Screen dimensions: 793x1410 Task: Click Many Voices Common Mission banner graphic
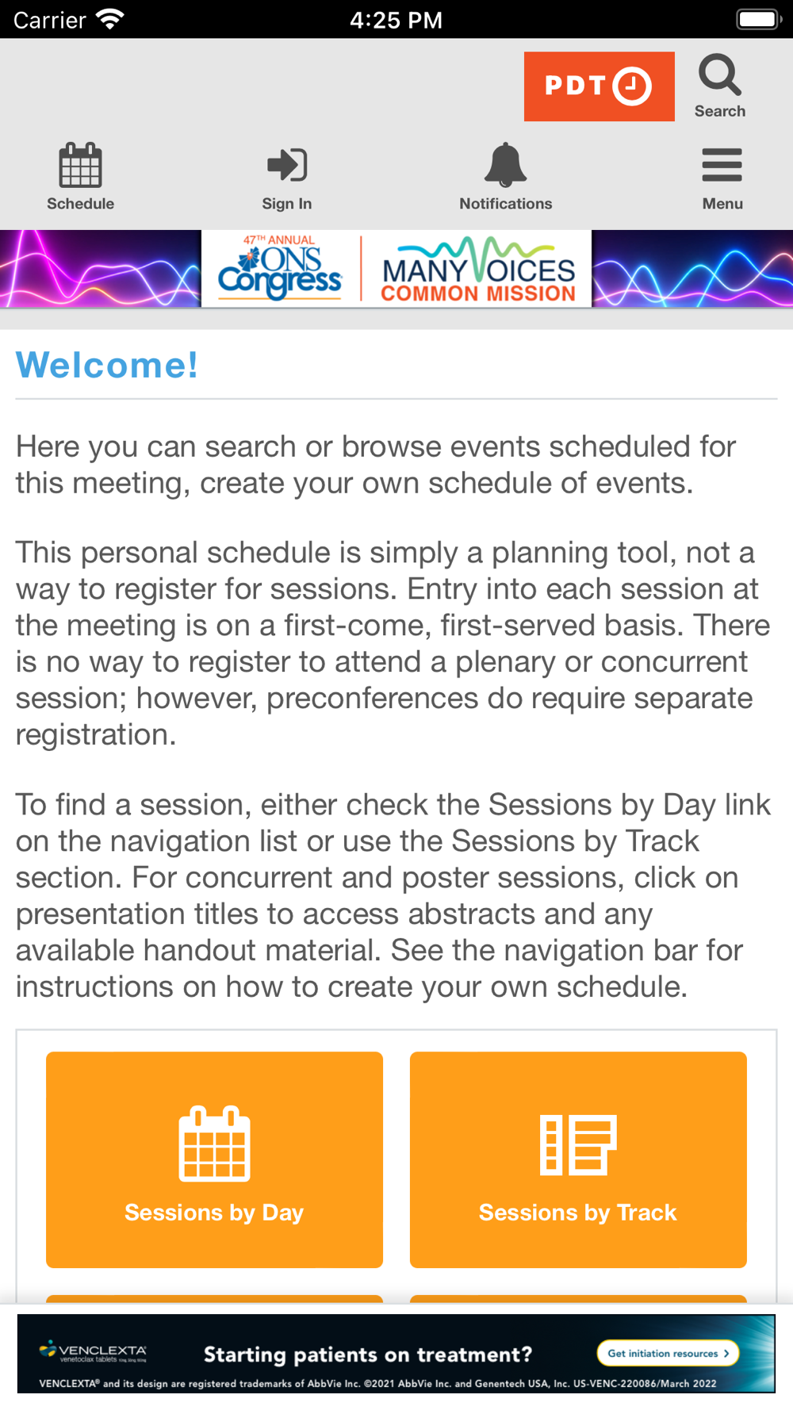pyautogui.click(x=478, y=270)
